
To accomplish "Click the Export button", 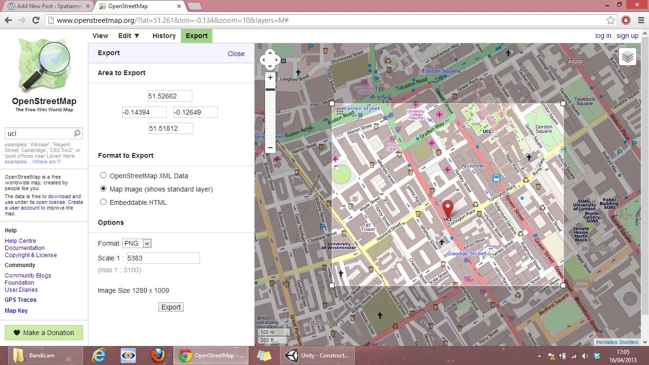I will pos(171,307).
